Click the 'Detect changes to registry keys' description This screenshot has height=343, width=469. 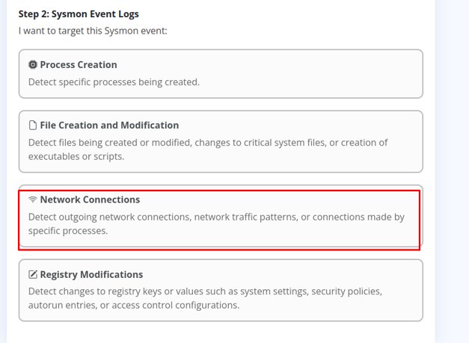pos(205,298)
